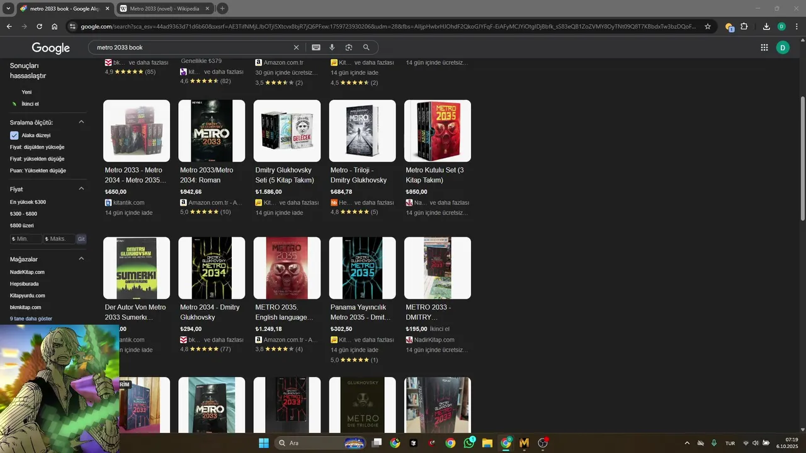Click the search box containing metro 2033 book
The height and width of the screenshot is (453, 806).
192,47
